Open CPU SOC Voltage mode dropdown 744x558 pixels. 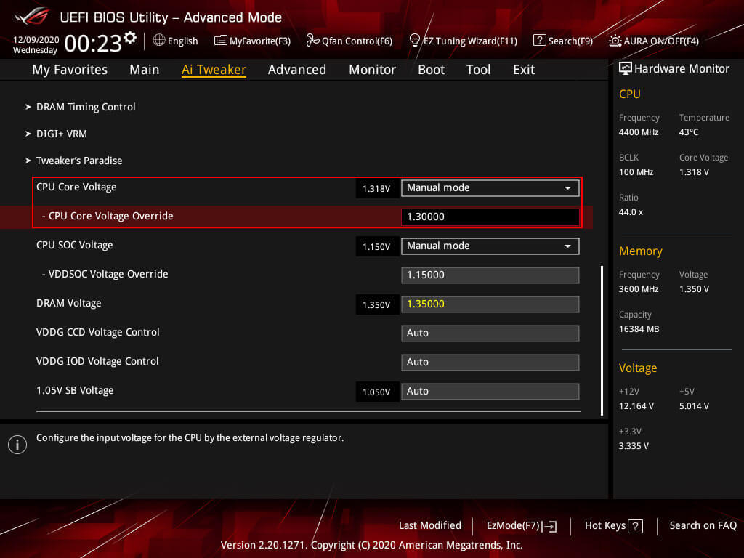click(x=490, y=246)
